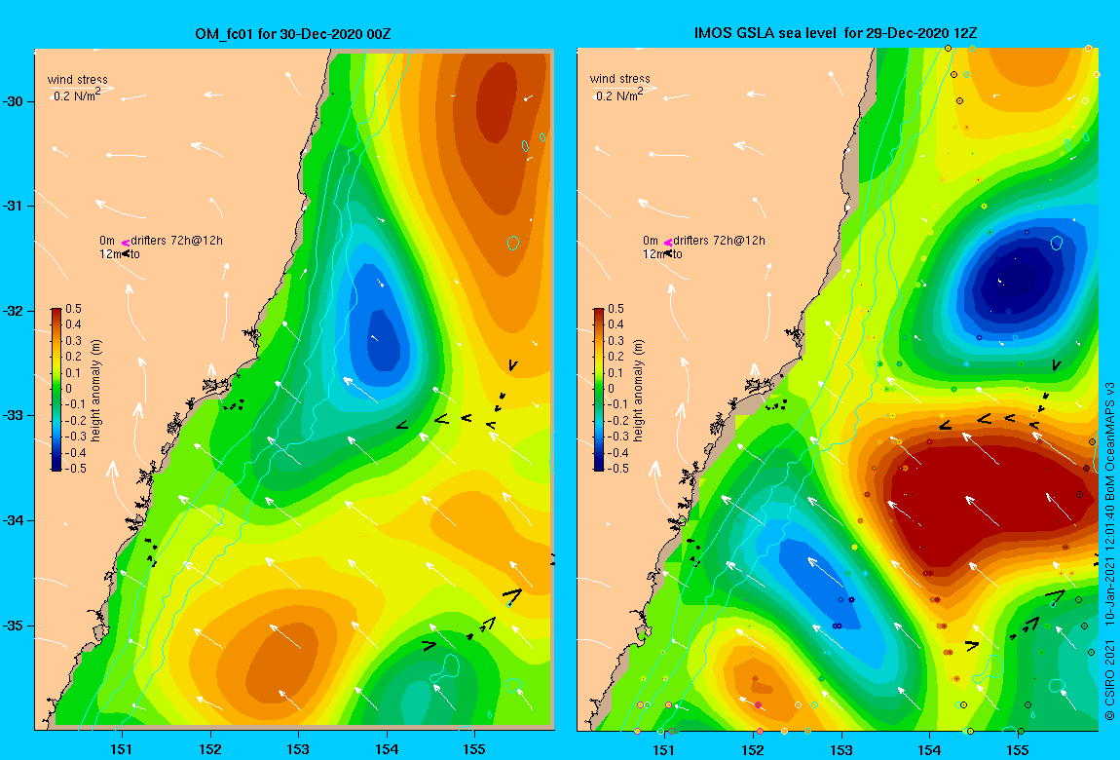Click longitude label 151 under the left map
The height and width of the screenshot is (760, 1120).
point(122,749)
